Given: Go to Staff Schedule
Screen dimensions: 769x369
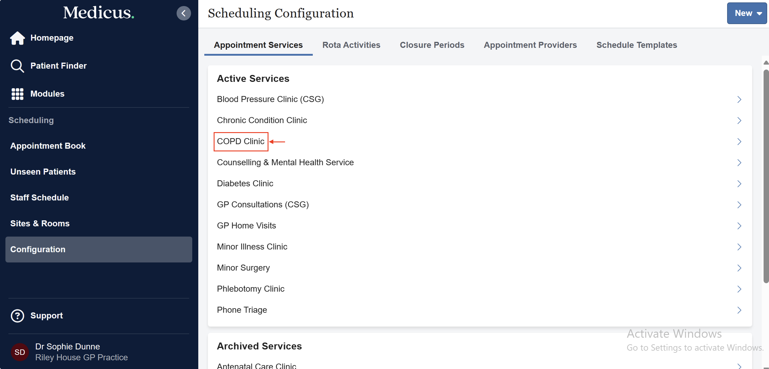Looking at the screenshot, I should pos(39,198).
